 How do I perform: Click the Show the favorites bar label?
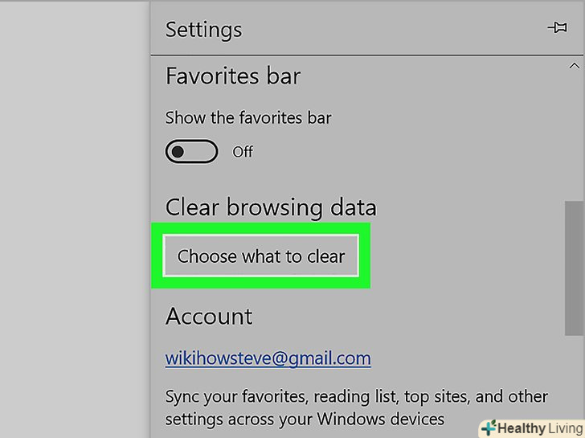[248, 118]
